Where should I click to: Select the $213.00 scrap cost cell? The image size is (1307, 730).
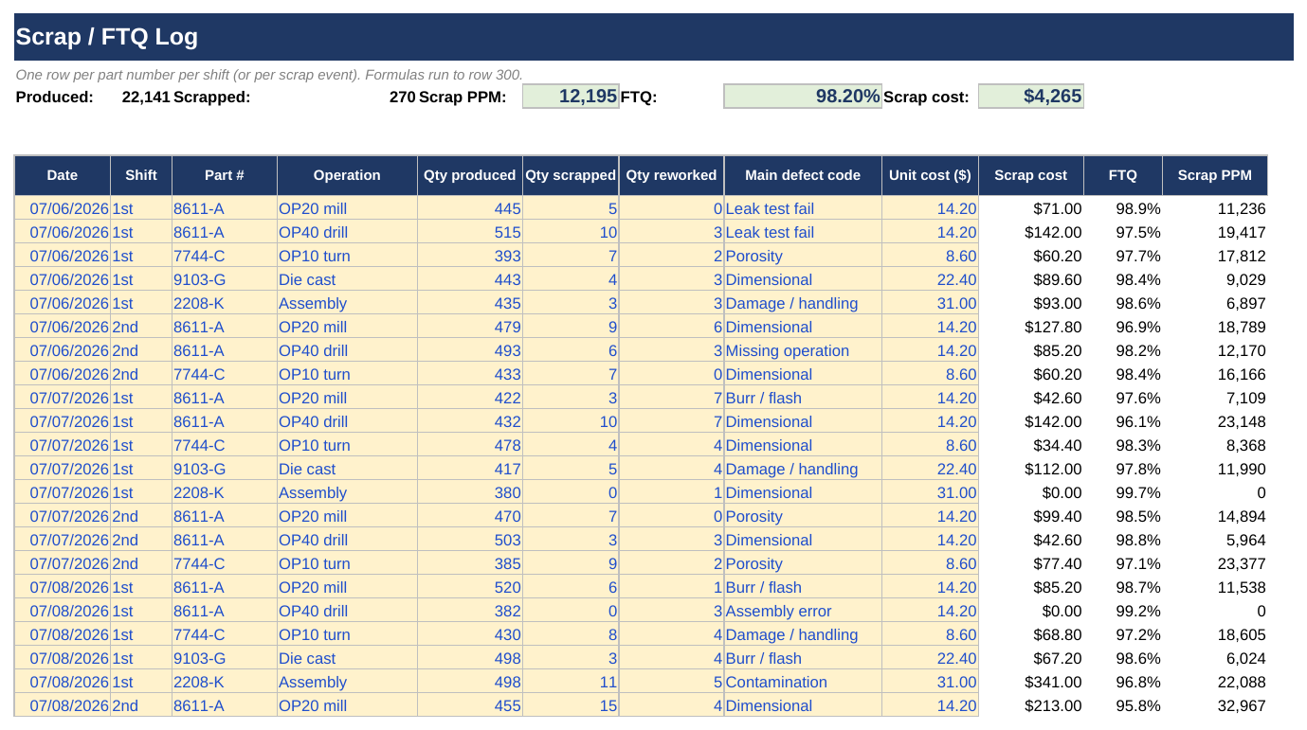(x=1030, y=705)
